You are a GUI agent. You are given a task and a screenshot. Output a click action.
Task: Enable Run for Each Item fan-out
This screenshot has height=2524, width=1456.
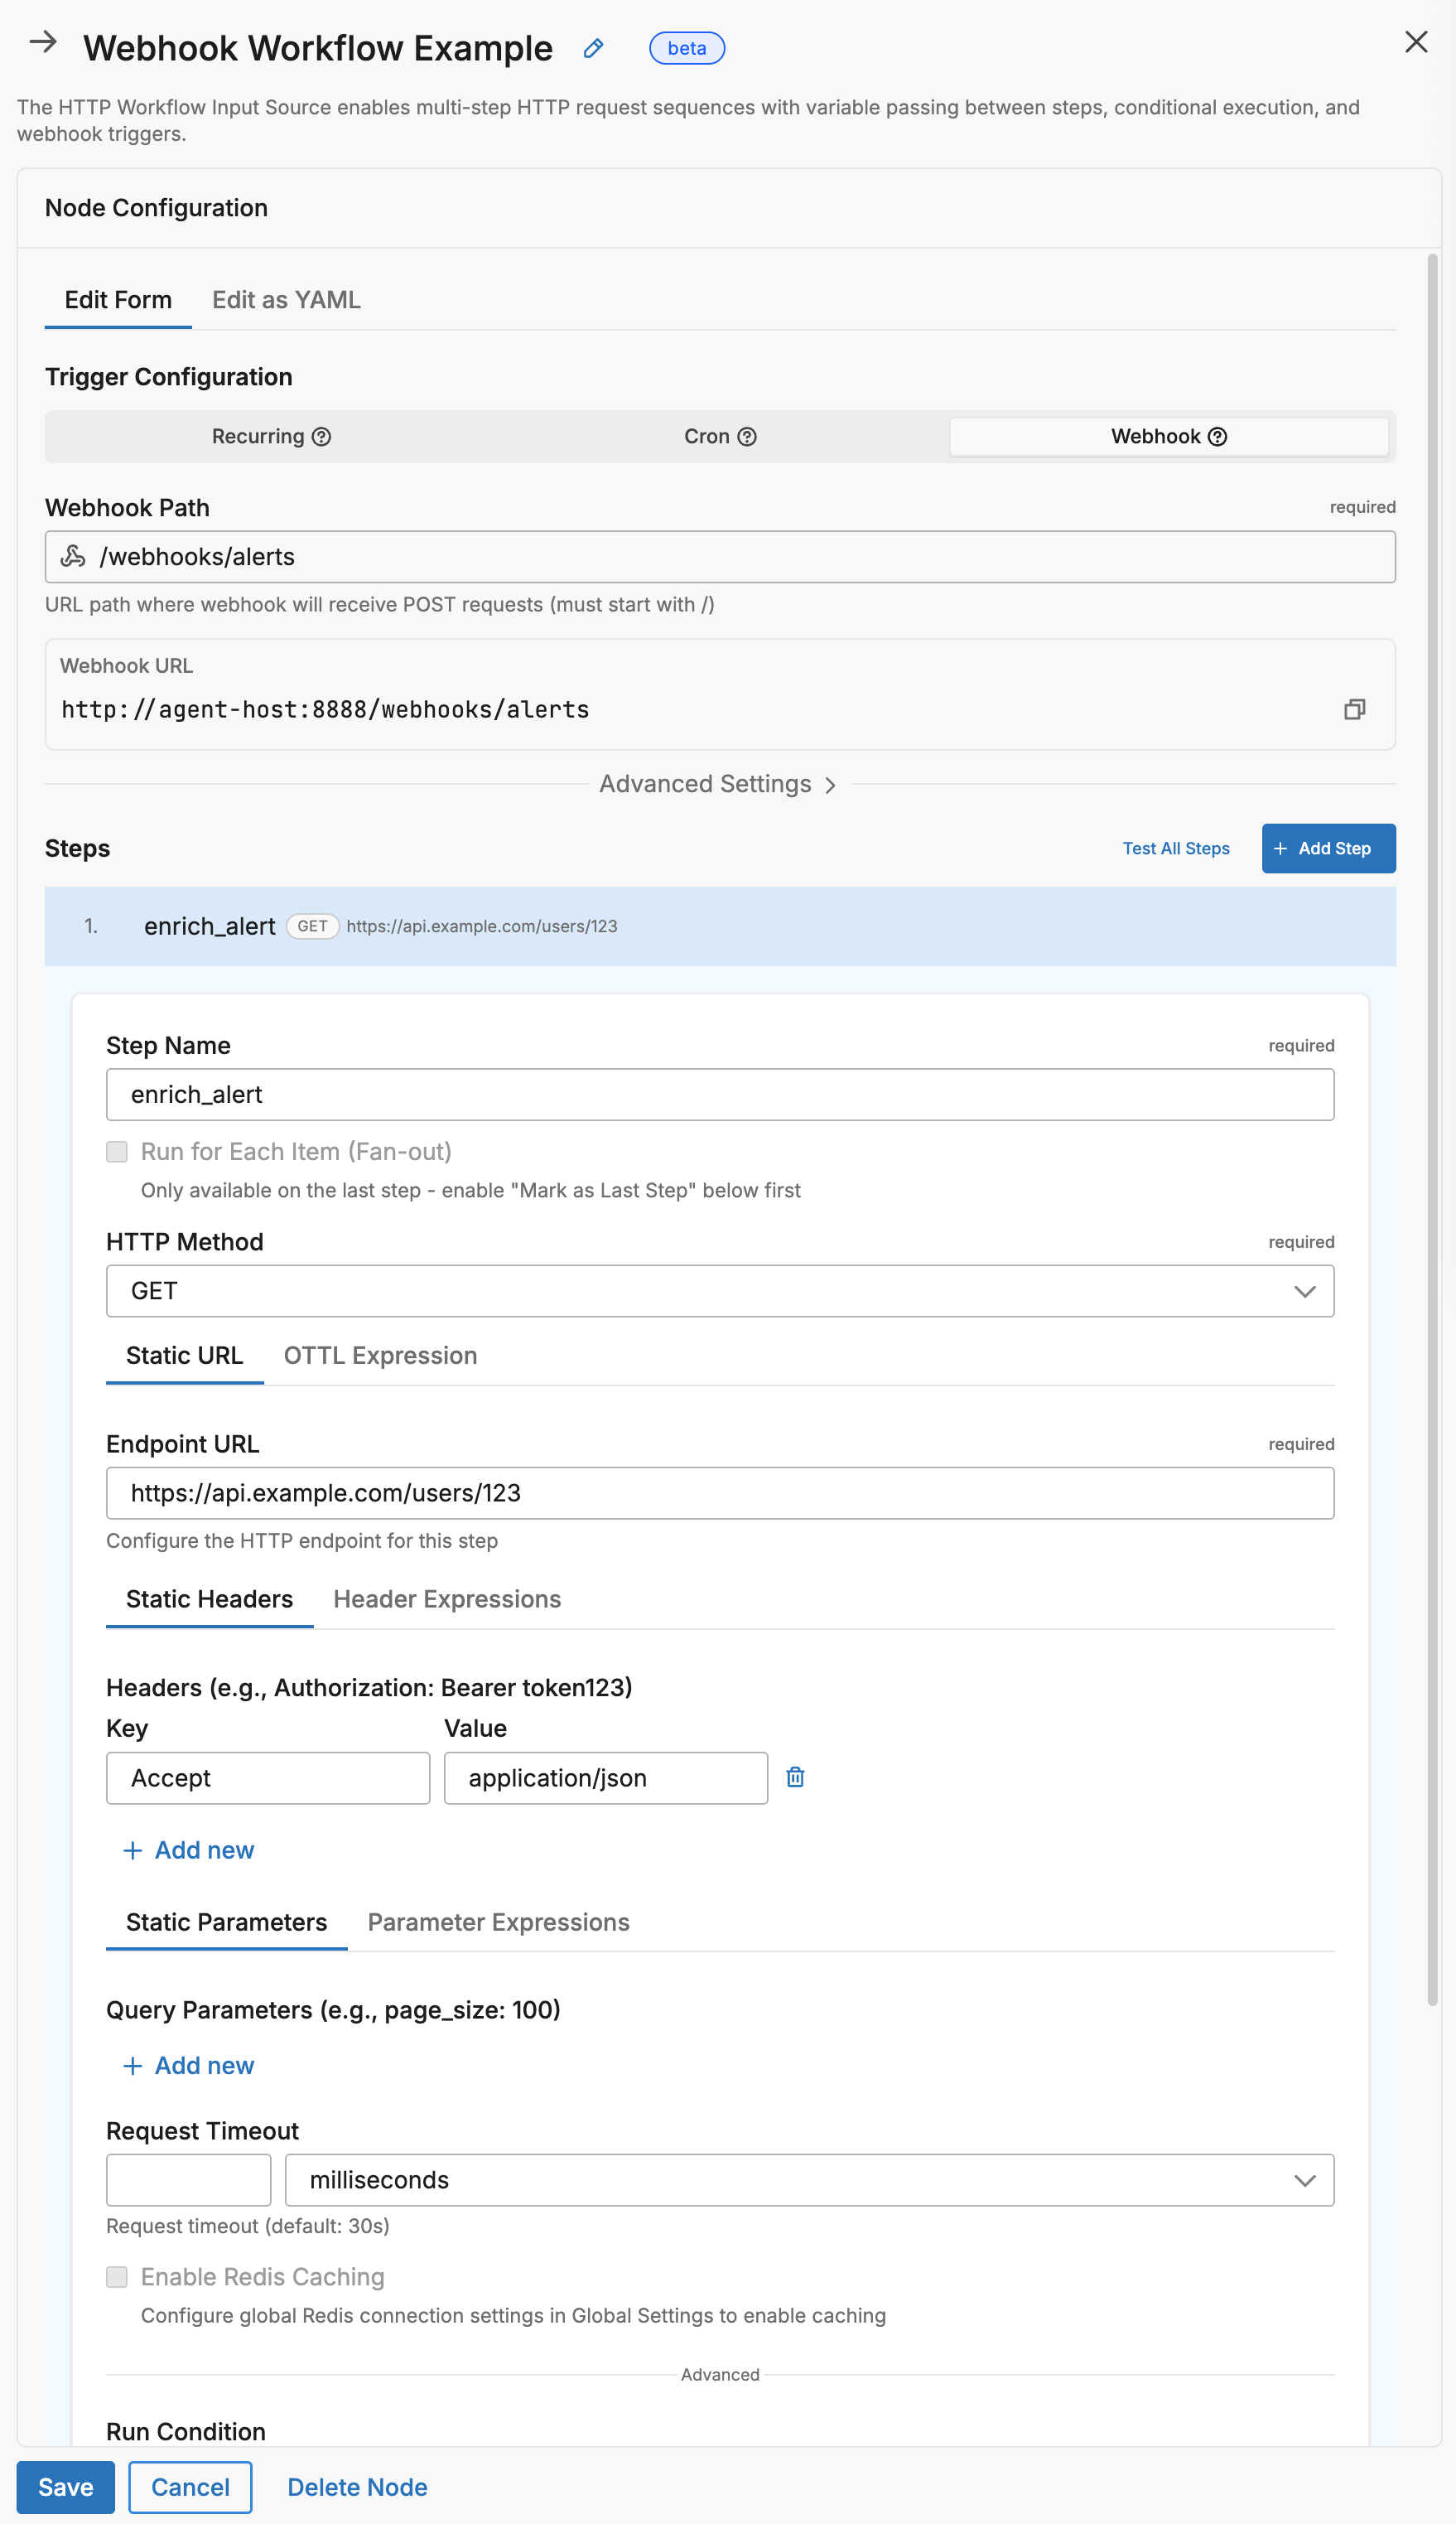116,1152
